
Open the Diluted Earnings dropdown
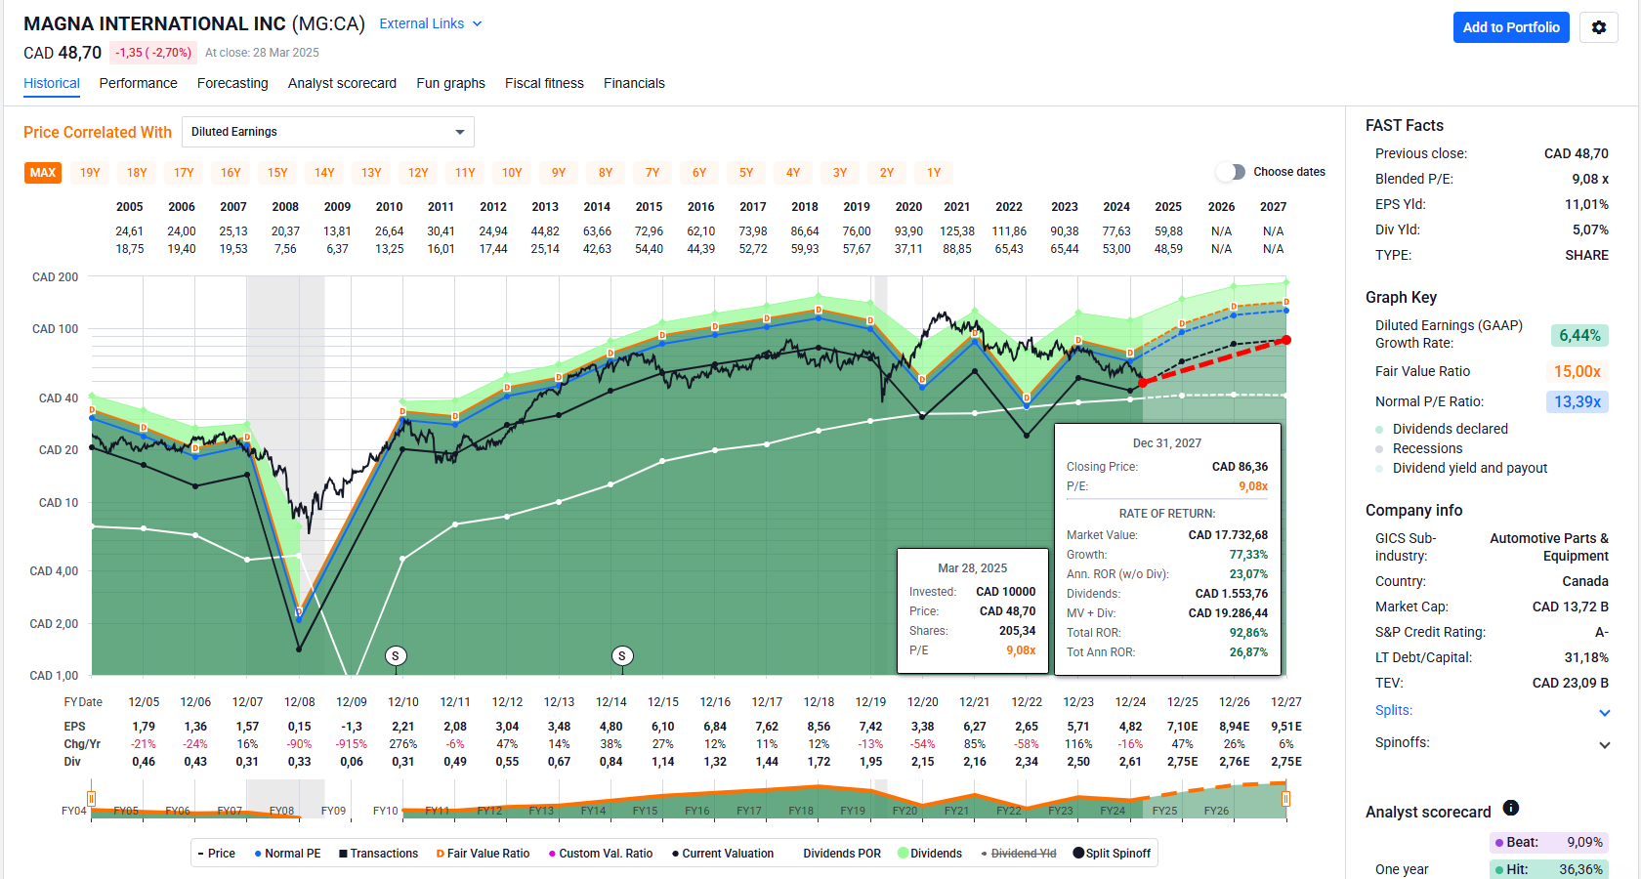click(x=327, y=132)
